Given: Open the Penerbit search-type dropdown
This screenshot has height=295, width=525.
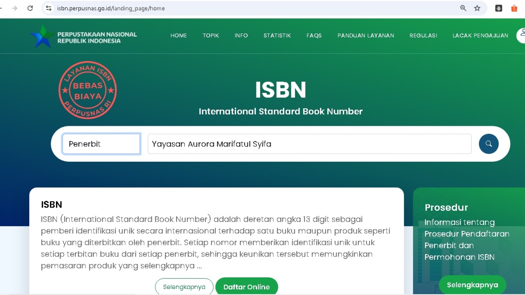Looking at the screenshot, I should 101,144.
